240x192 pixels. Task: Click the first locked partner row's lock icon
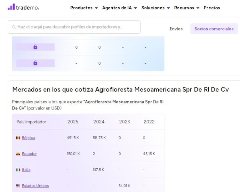coord(35,47)
